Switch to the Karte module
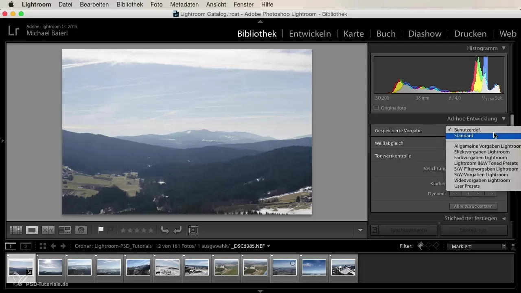521x293 pixels. coord(354,34)
